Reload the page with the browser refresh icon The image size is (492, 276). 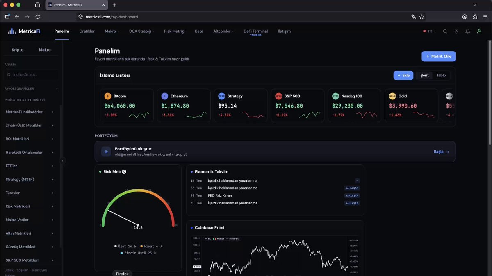pyautogui.click(x=38, y=17)
